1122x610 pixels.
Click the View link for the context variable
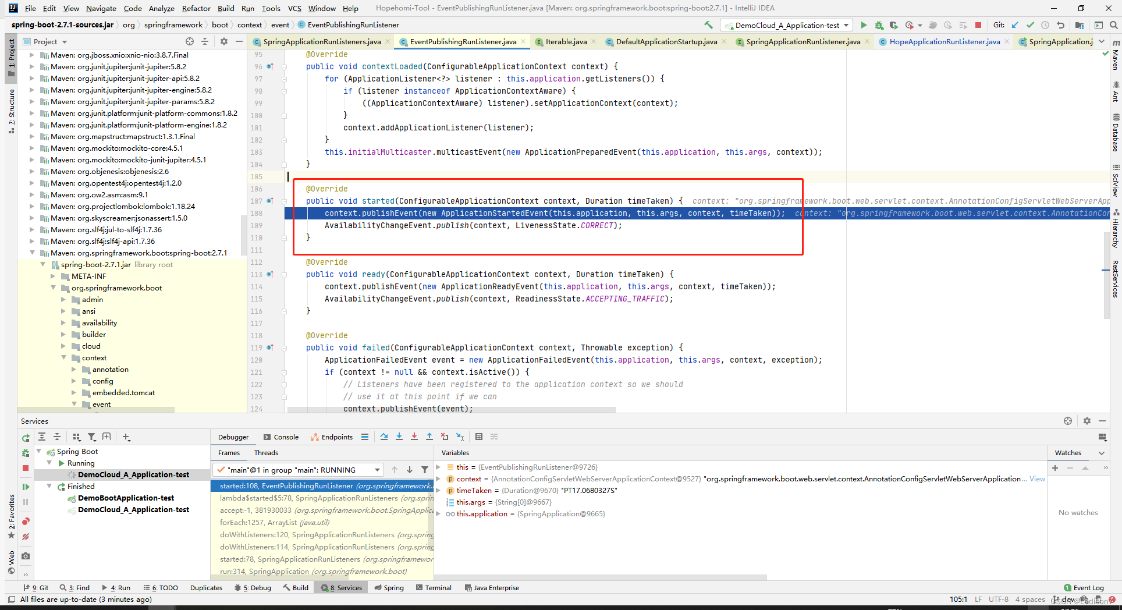pos(1037,478)
